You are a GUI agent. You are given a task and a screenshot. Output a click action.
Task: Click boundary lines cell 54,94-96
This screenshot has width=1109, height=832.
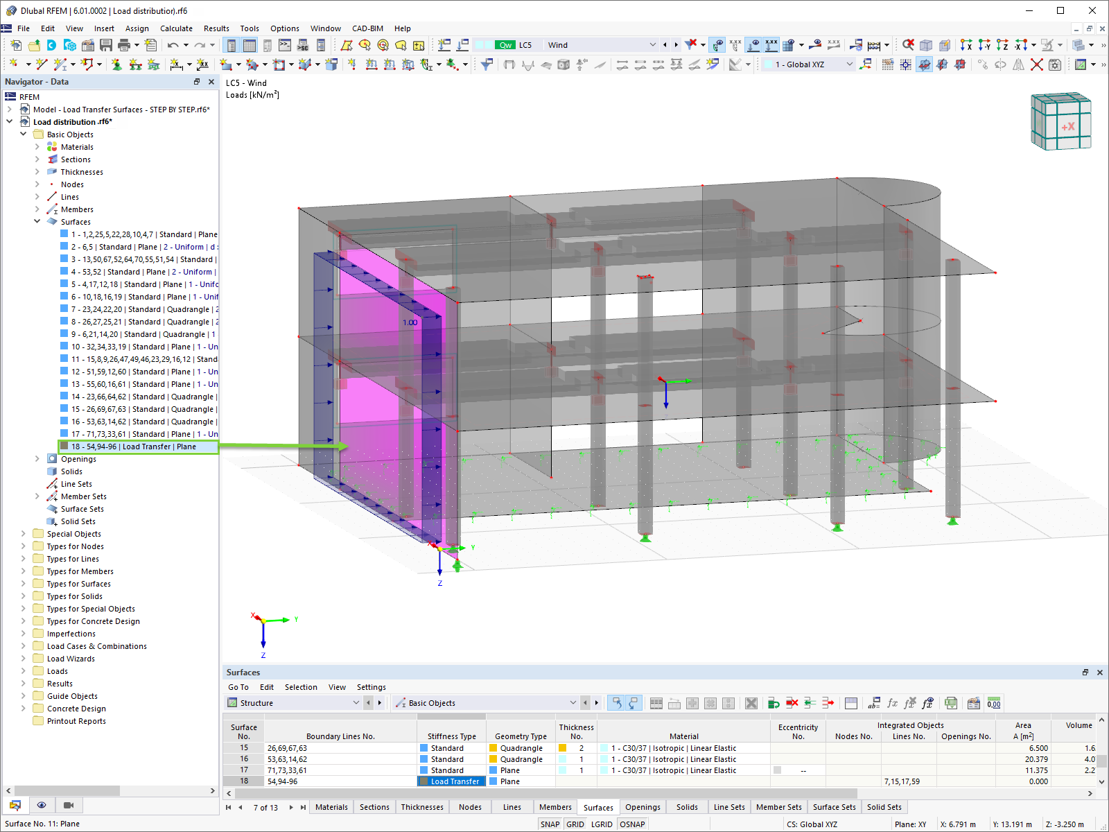coord(340,781)
